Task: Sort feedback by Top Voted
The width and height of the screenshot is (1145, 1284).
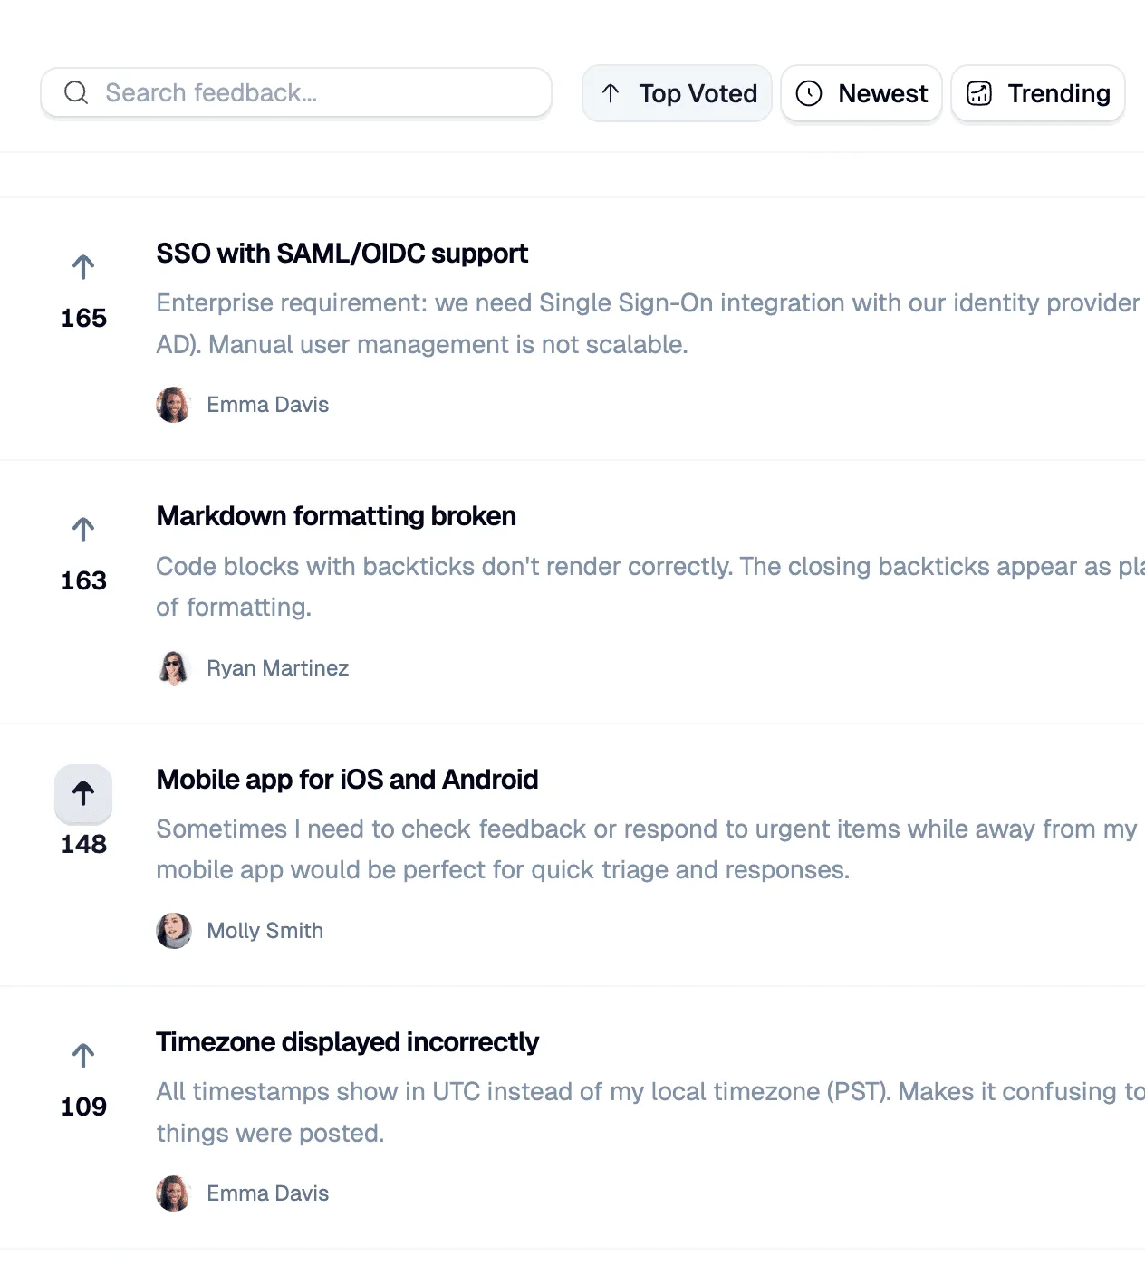Action: pyautogui.click(x=677, y=93)
